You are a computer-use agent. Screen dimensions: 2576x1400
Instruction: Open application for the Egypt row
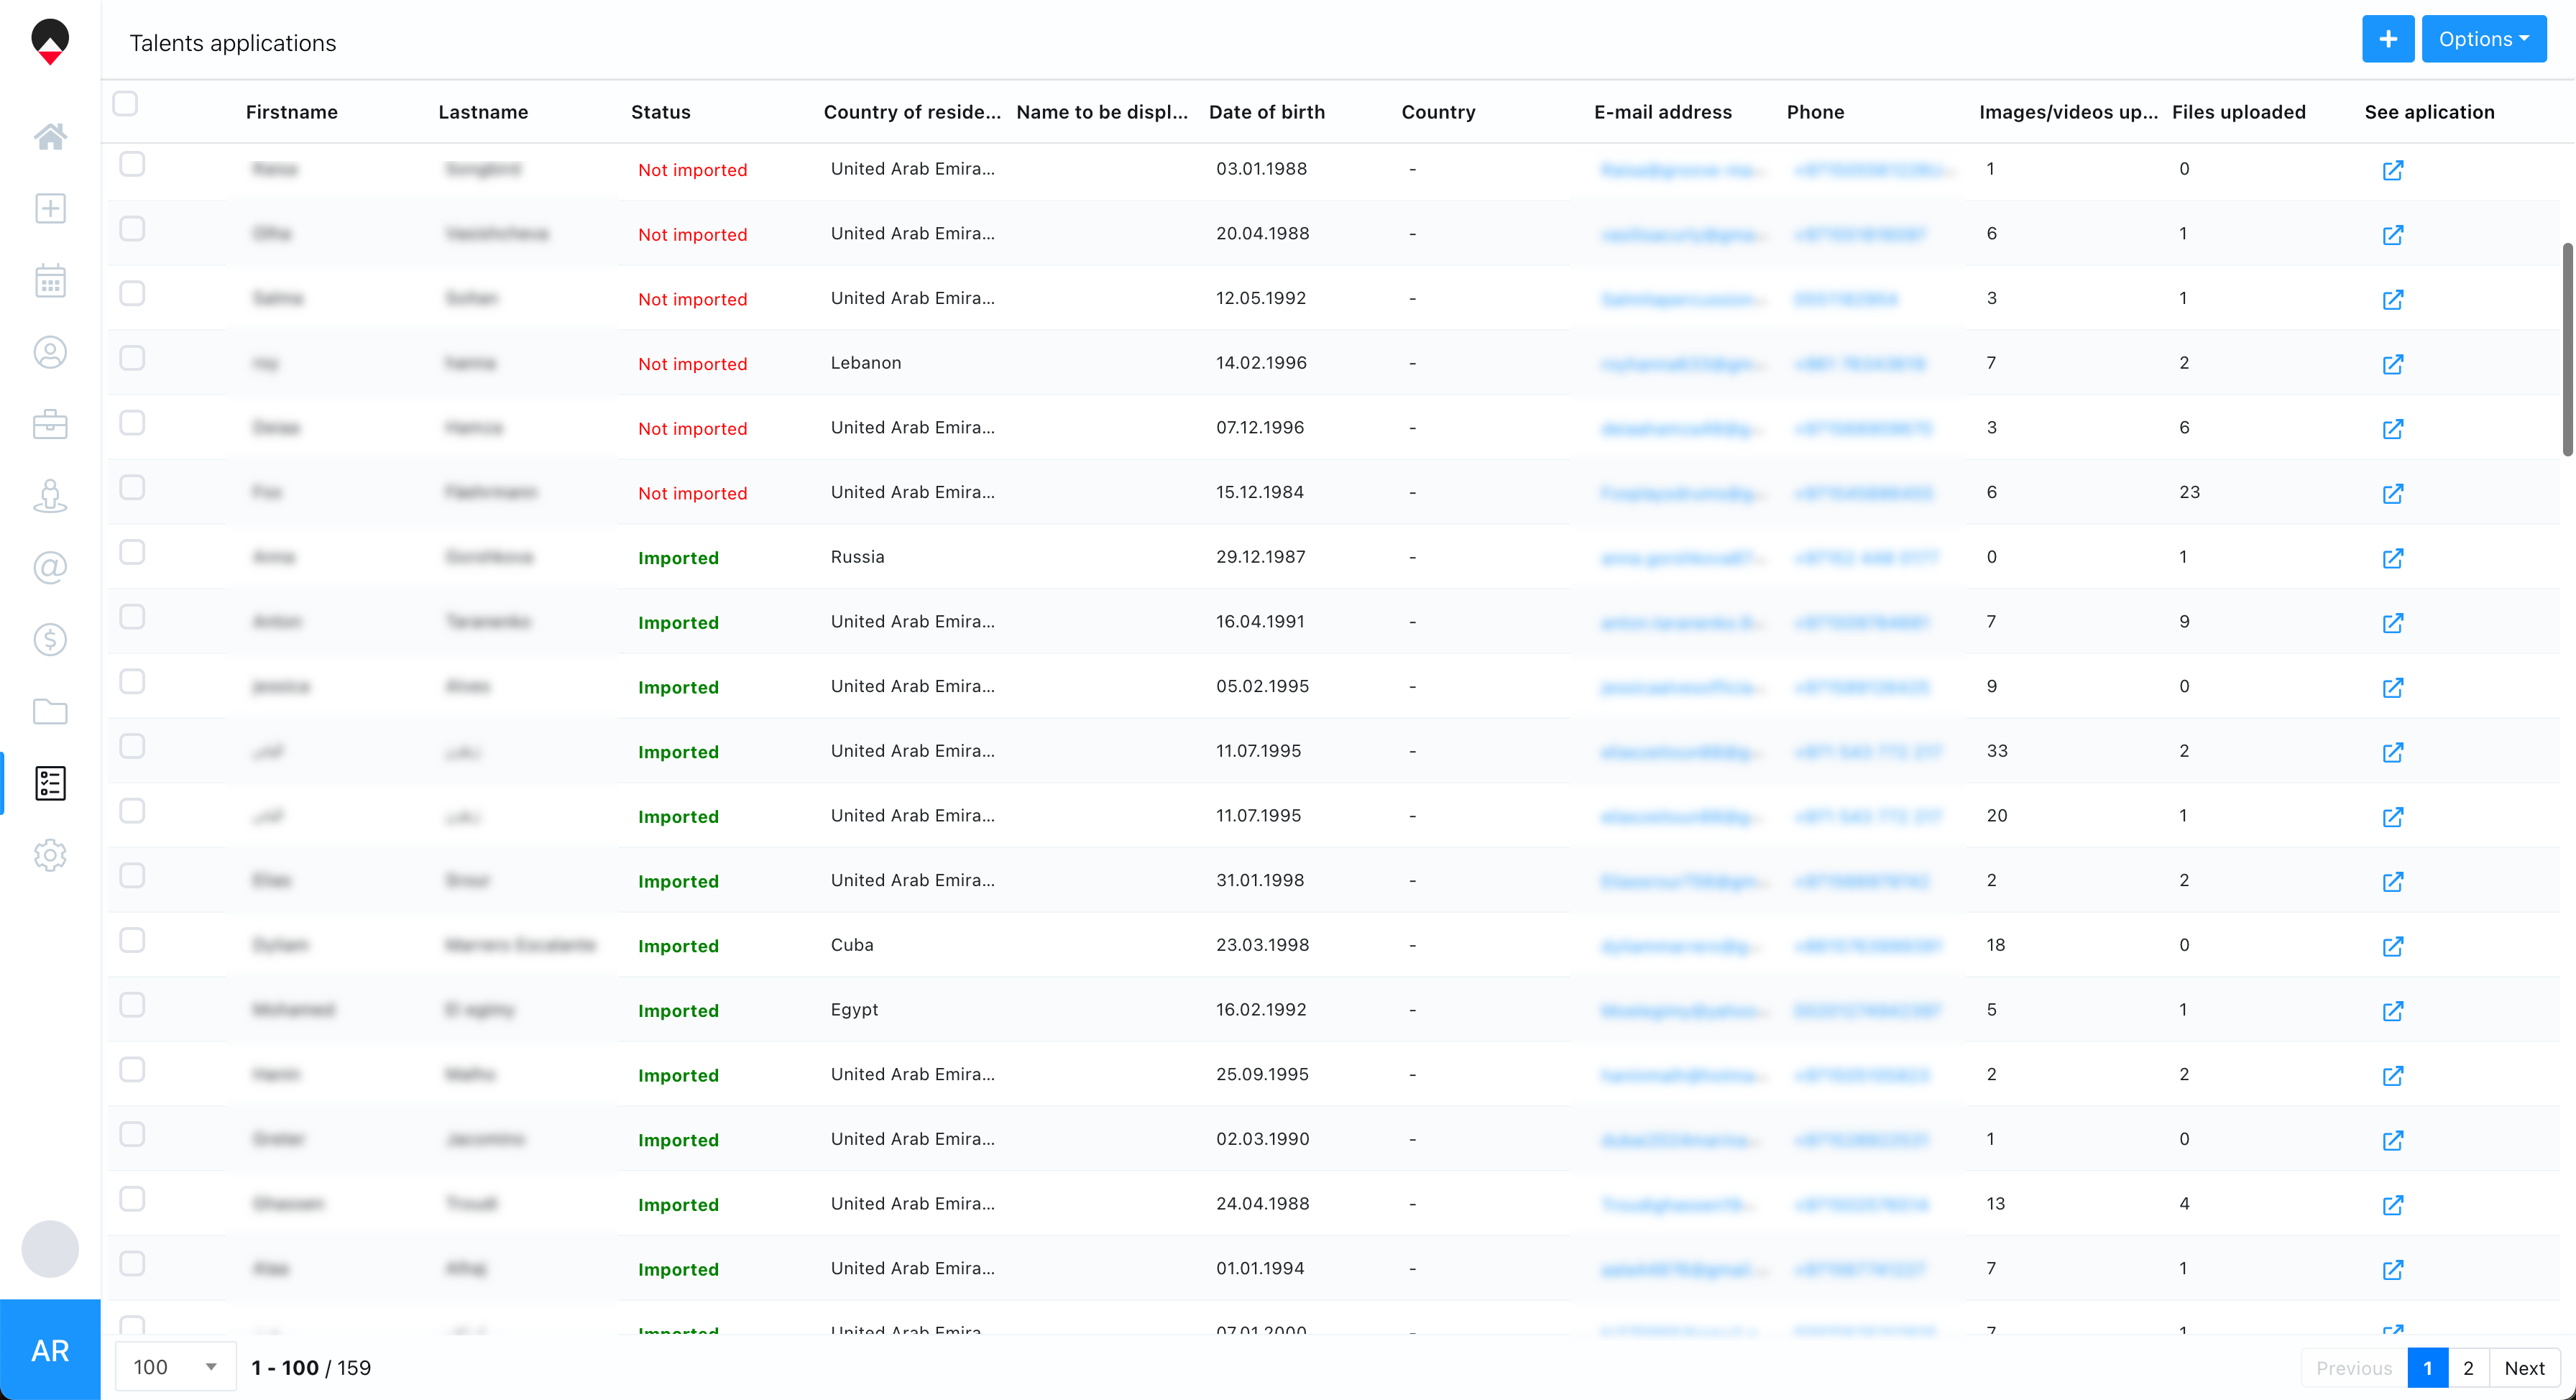(2392, 1011)
